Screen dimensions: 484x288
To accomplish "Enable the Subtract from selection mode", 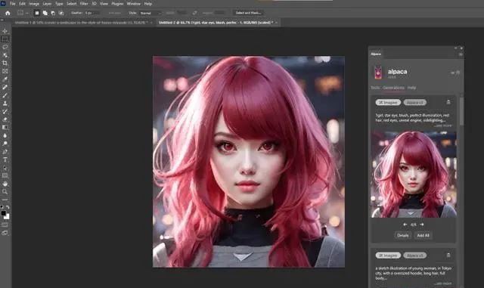I will pyautogui.click(x=53, y=13).
